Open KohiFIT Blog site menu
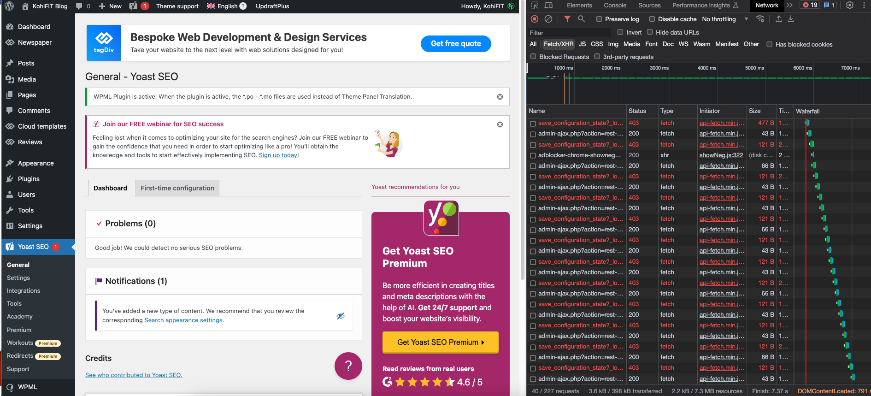The height and width of the screenshot is (396, 871). [x=45, y=6]
